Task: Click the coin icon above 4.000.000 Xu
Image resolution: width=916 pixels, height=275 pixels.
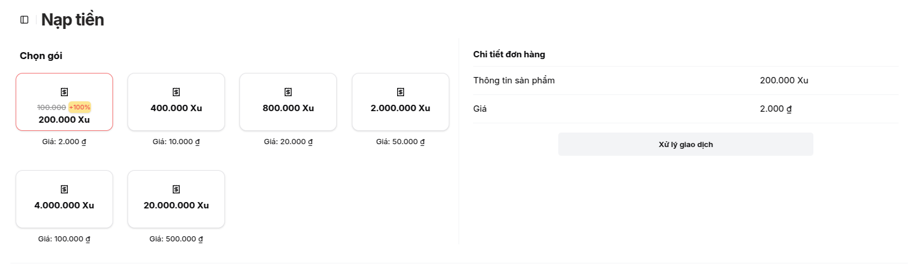Action: 64,189
